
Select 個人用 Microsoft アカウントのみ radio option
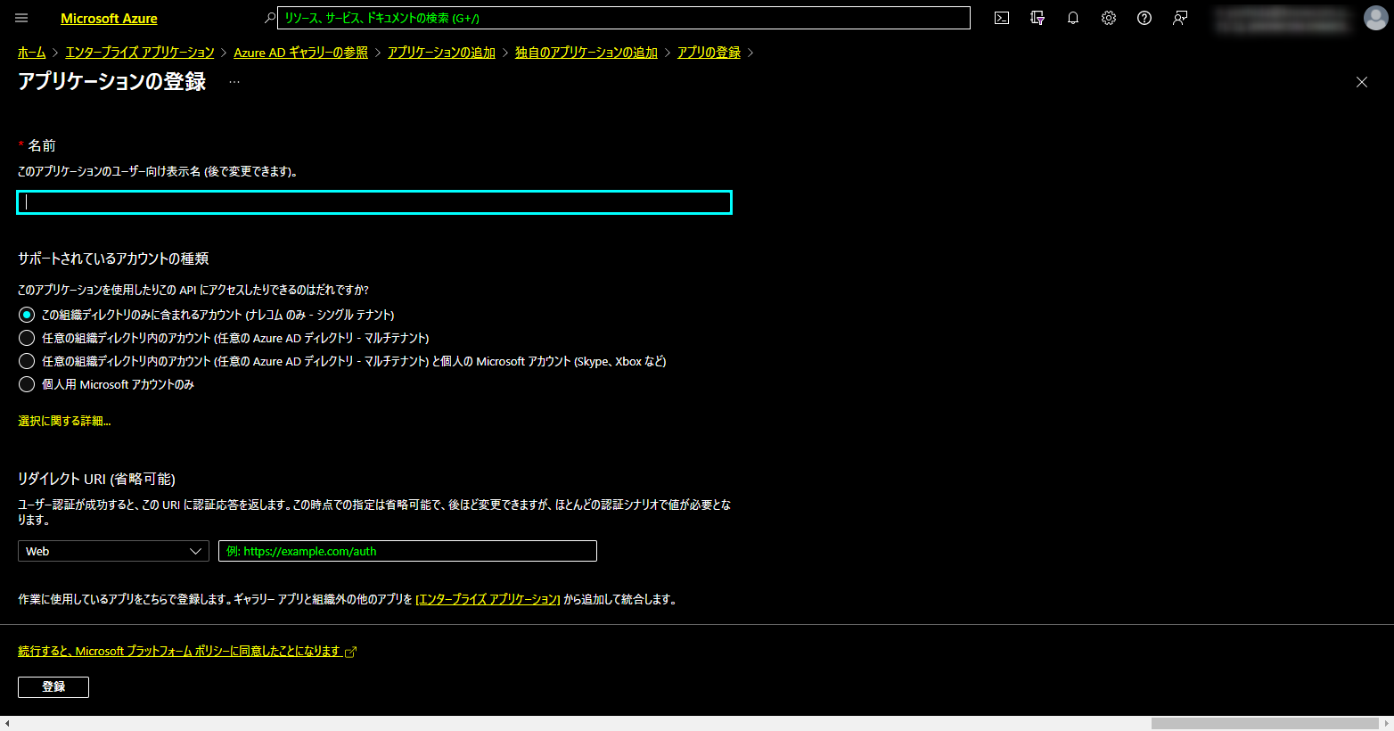click(x=27, y=384)
